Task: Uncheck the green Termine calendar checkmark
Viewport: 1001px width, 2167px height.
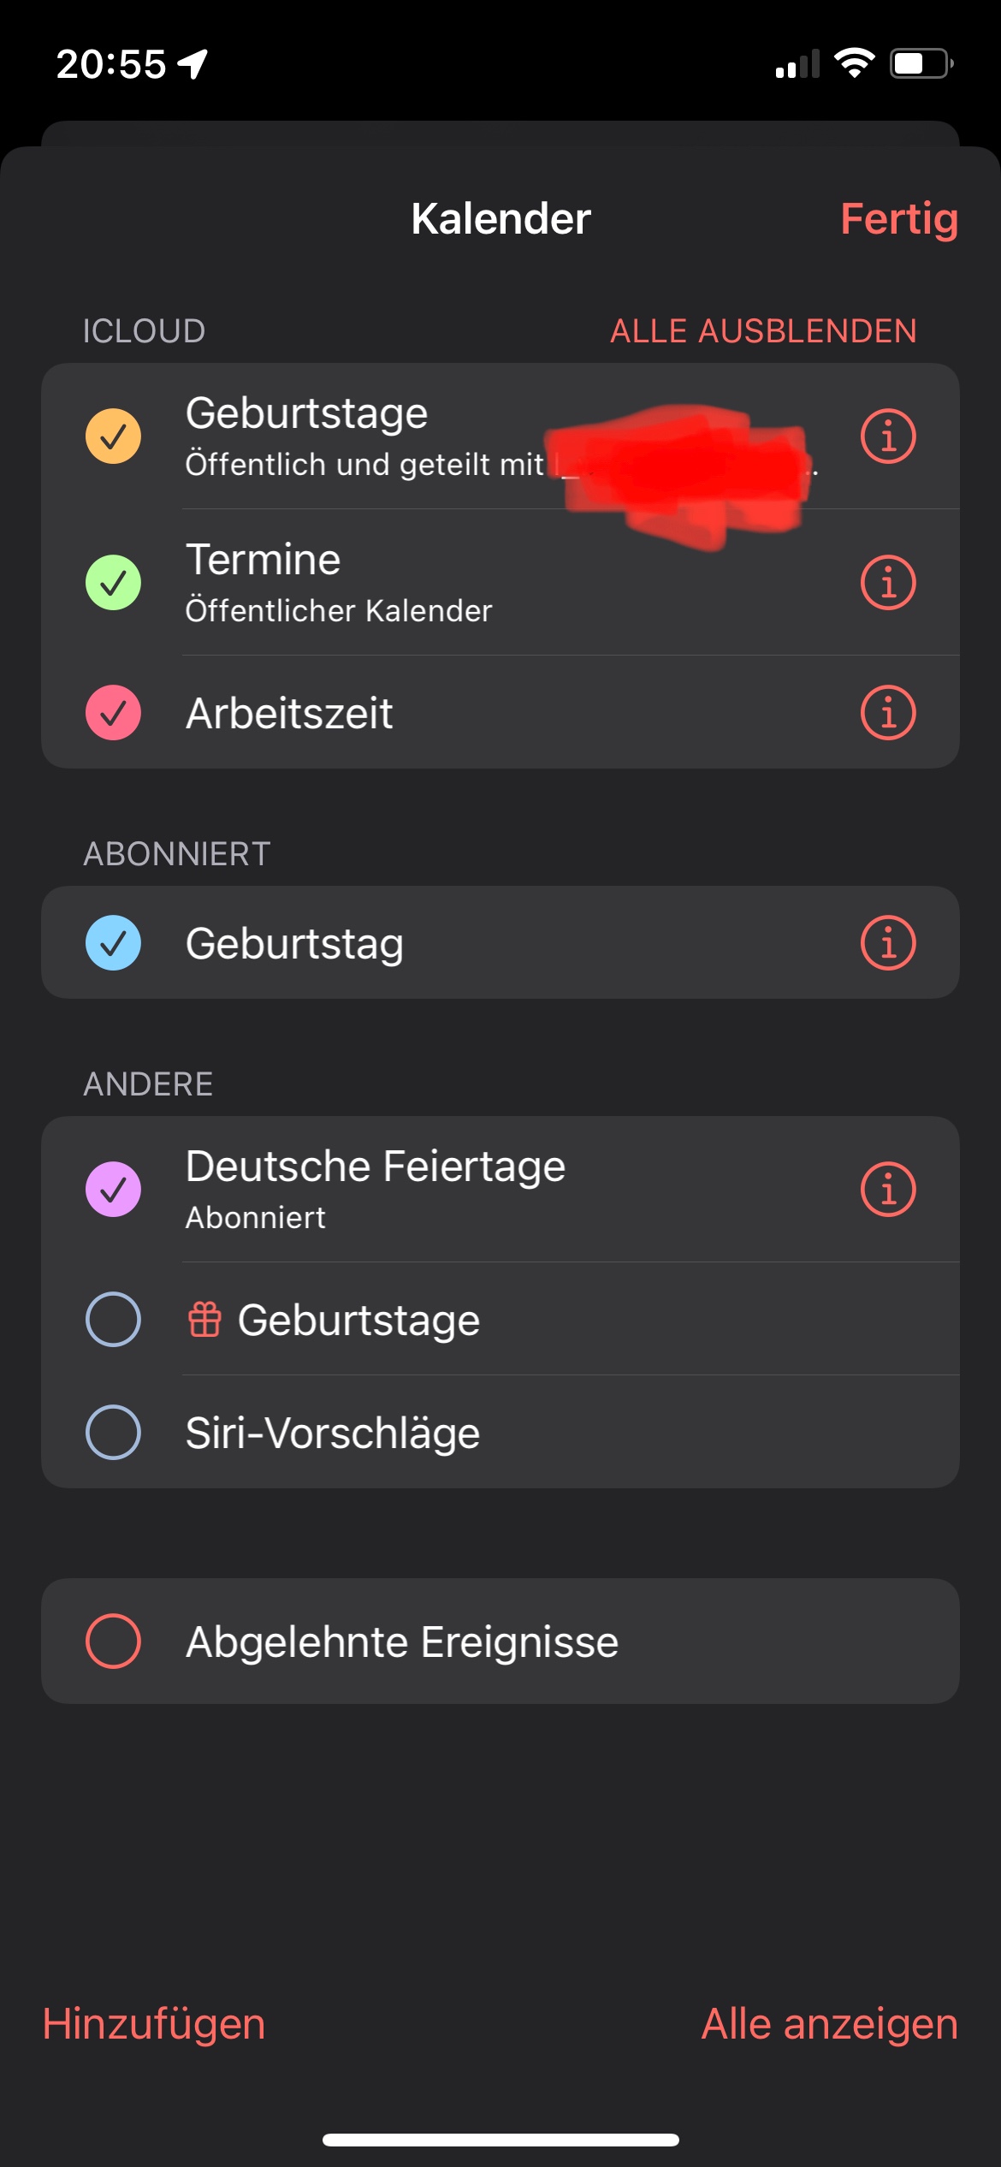Action: point(113,583)
